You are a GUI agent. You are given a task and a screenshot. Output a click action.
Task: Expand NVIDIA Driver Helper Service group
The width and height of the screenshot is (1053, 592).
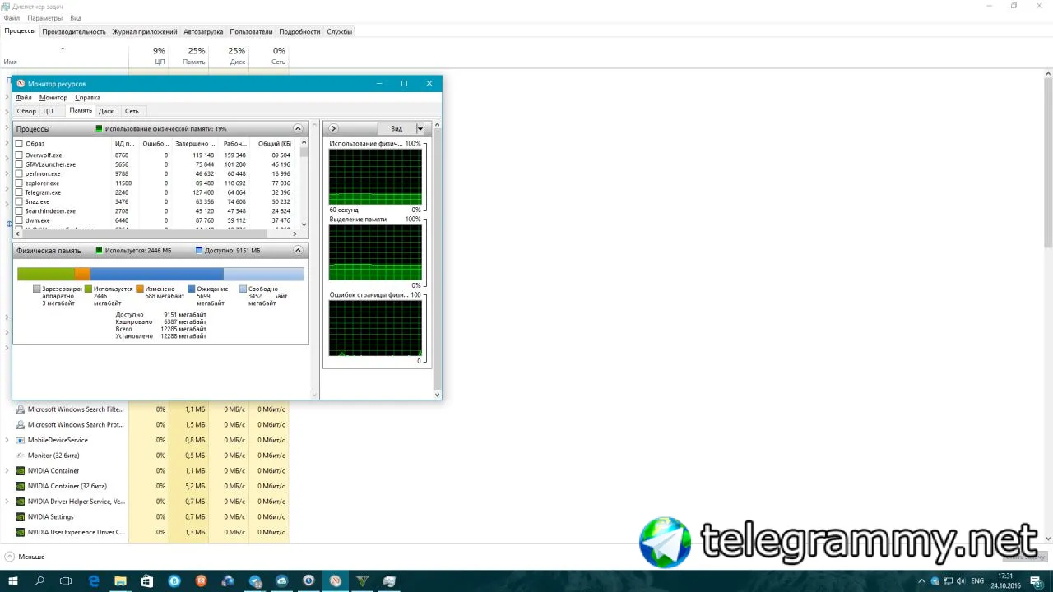click(7, 502)
